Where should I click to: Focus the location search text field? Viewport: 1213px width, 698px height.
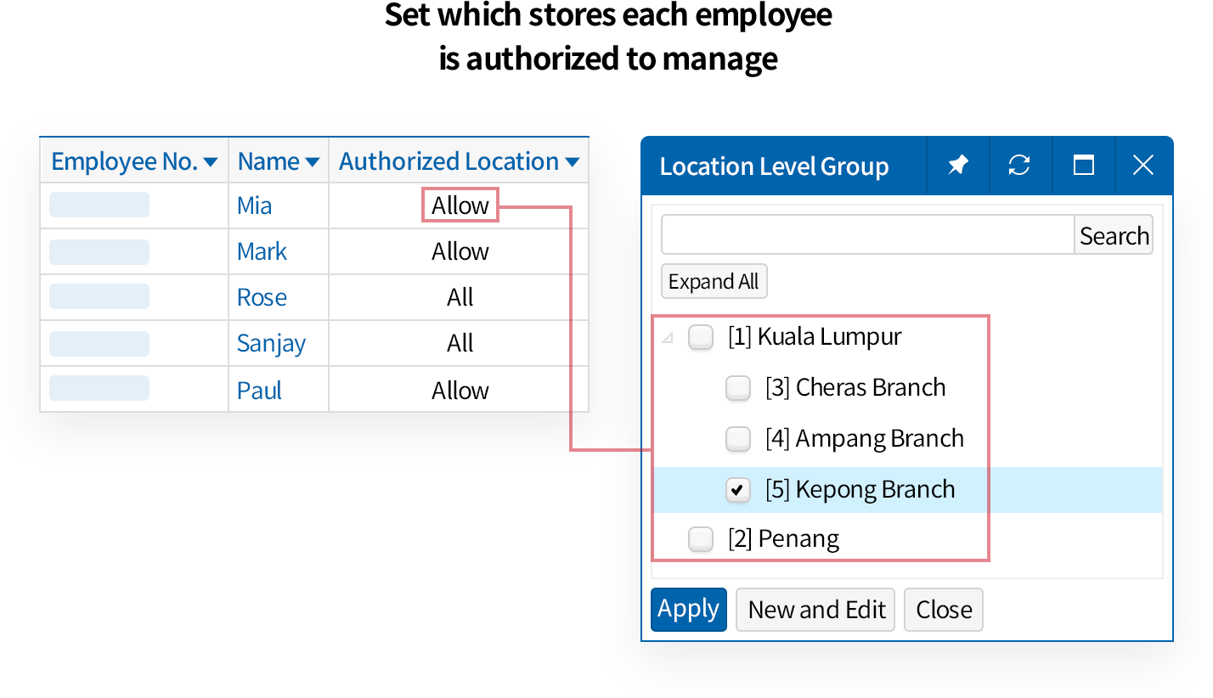(x=867, y=235)
